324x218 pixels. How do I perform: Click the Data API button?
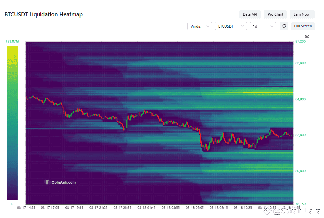pyautogui.click(x=250, y=14)
